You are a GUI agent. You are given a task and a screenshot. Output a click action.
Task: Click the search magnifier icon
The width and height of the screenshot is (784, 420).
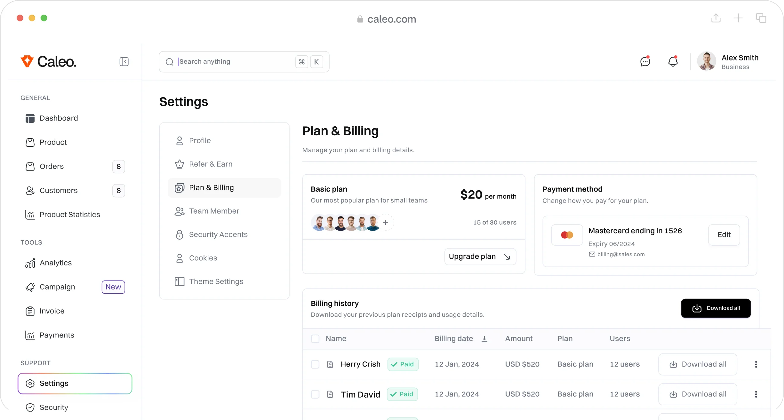[x=170, y=62]
